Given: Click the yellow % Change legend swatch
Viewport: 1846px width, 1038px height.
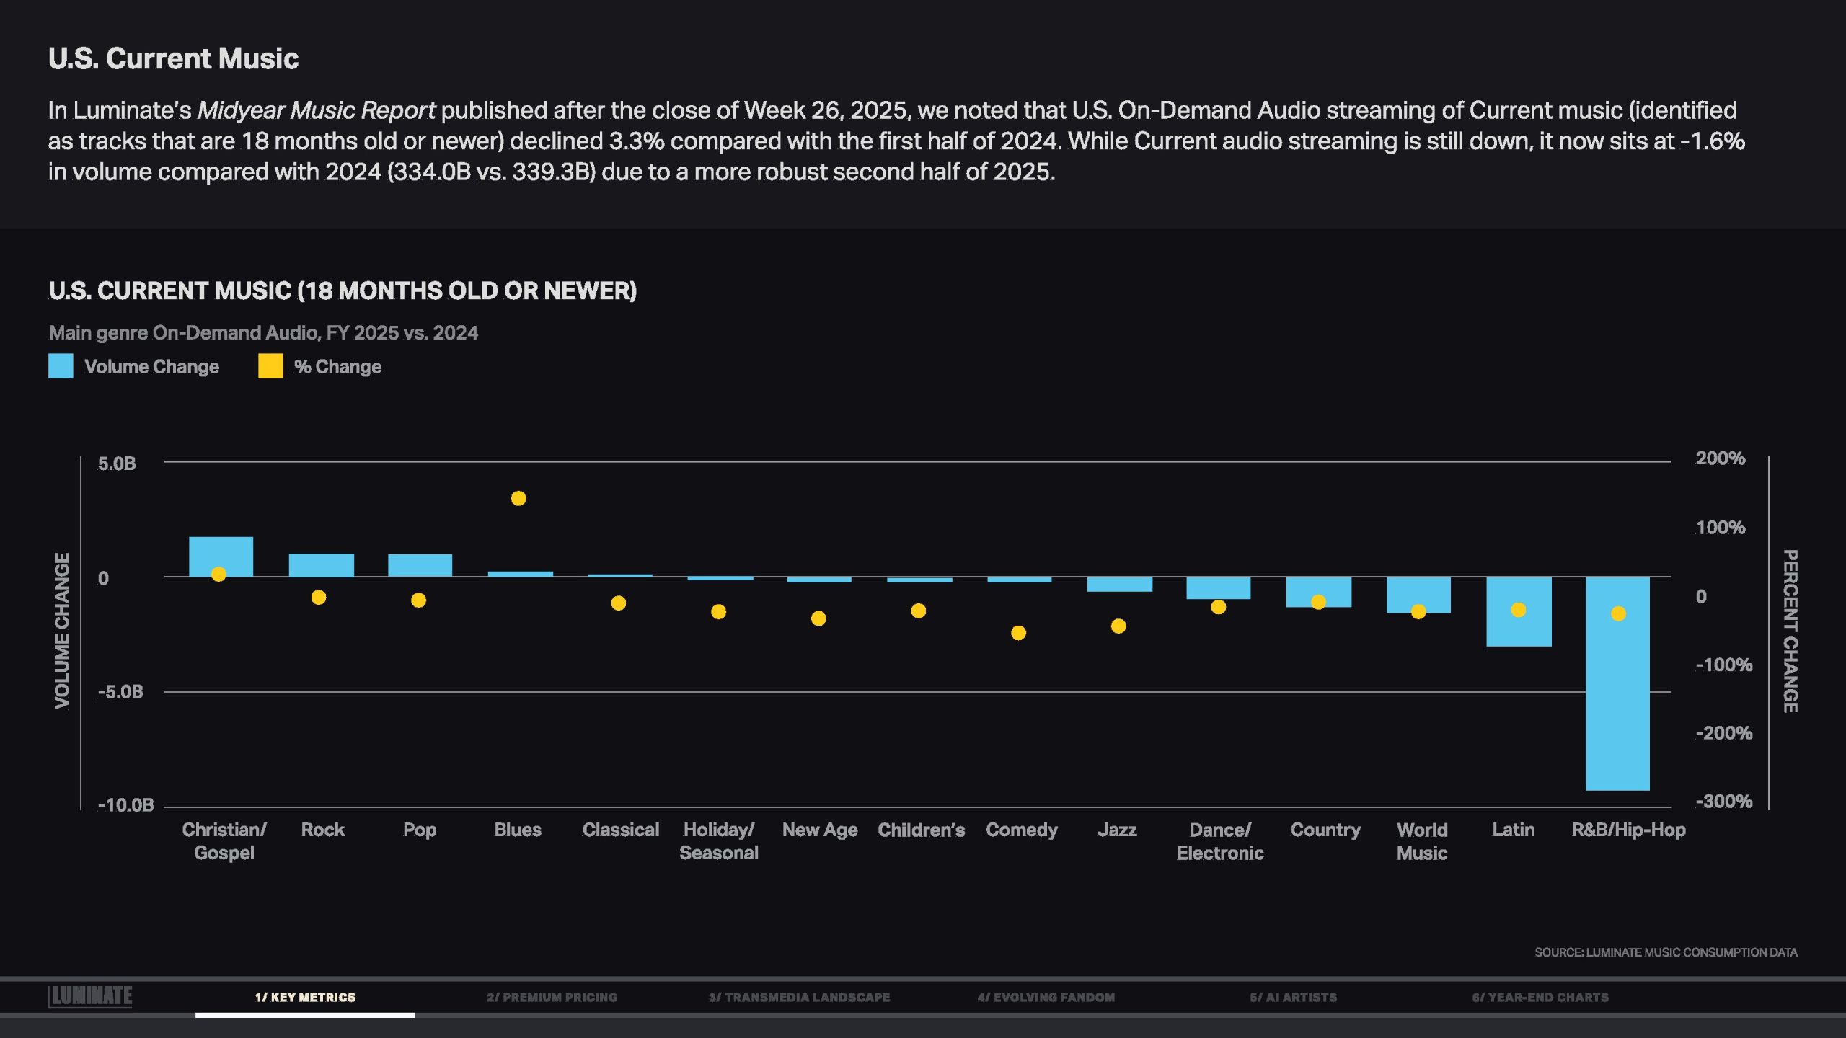Looking at the screenshot, I should [x=270, y=366].
